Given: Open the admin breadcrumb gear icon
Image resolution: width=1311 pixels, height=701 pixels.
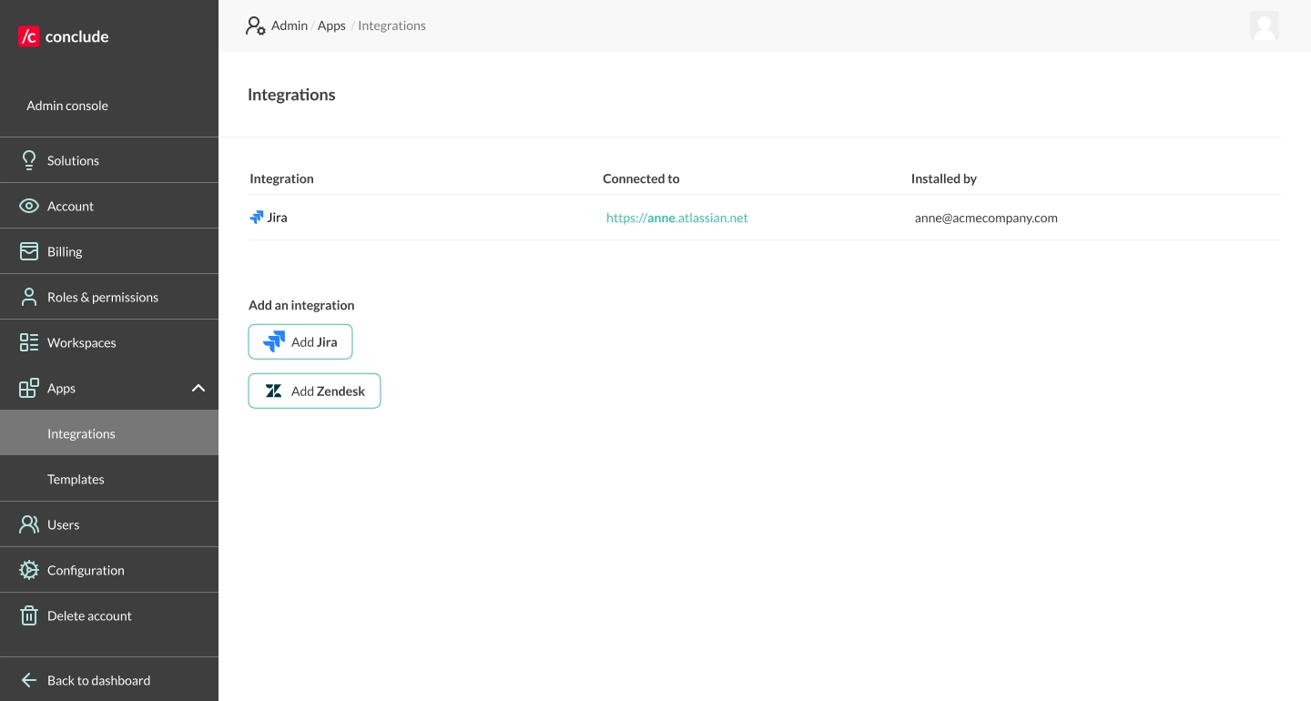Looking at the screenshot, I should 255,25.
